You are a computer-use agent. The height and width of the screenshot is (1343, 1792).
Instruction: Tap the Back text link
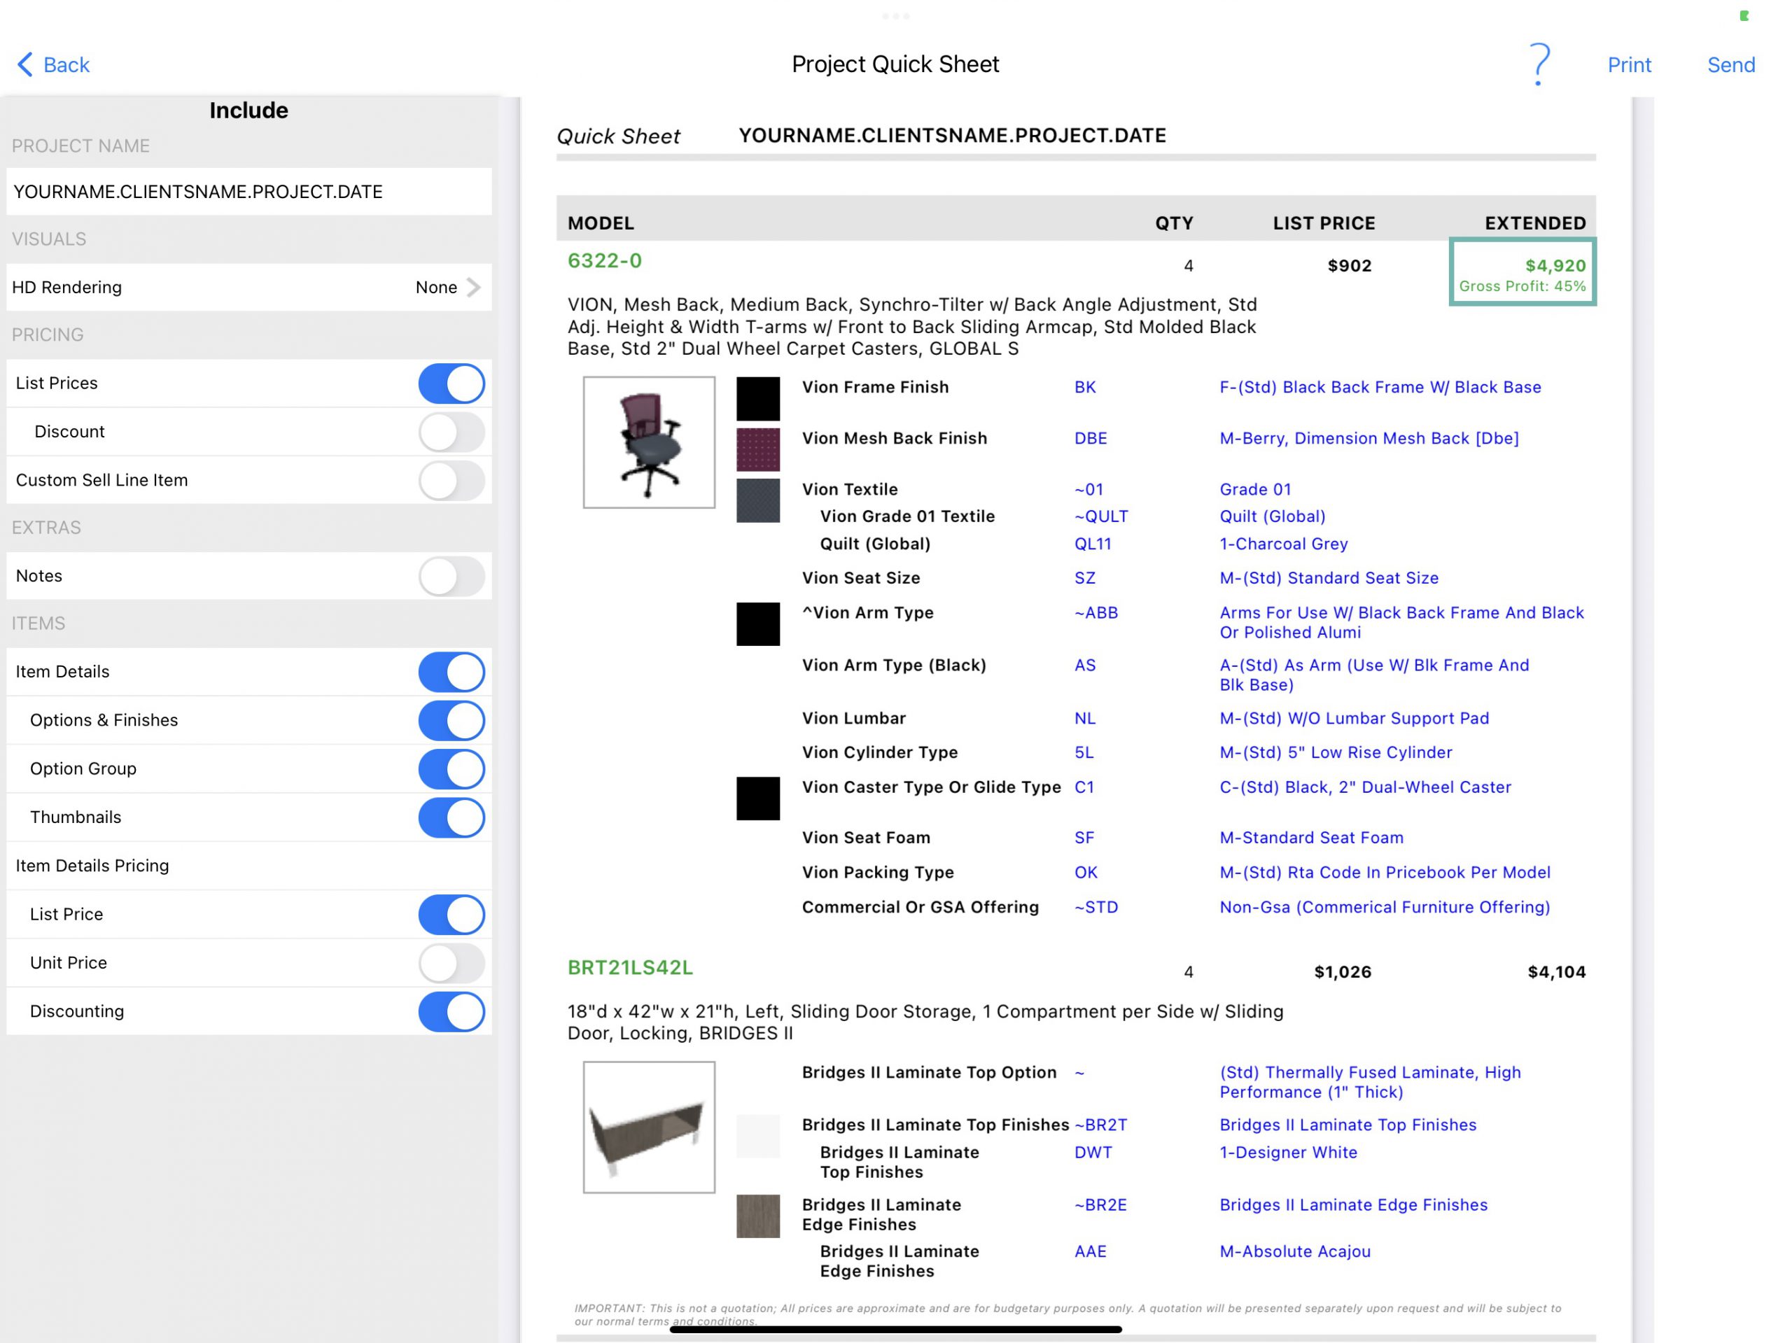[x=66, y=65]
